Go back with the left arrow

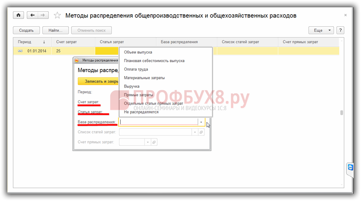click(x=33, y=15)
